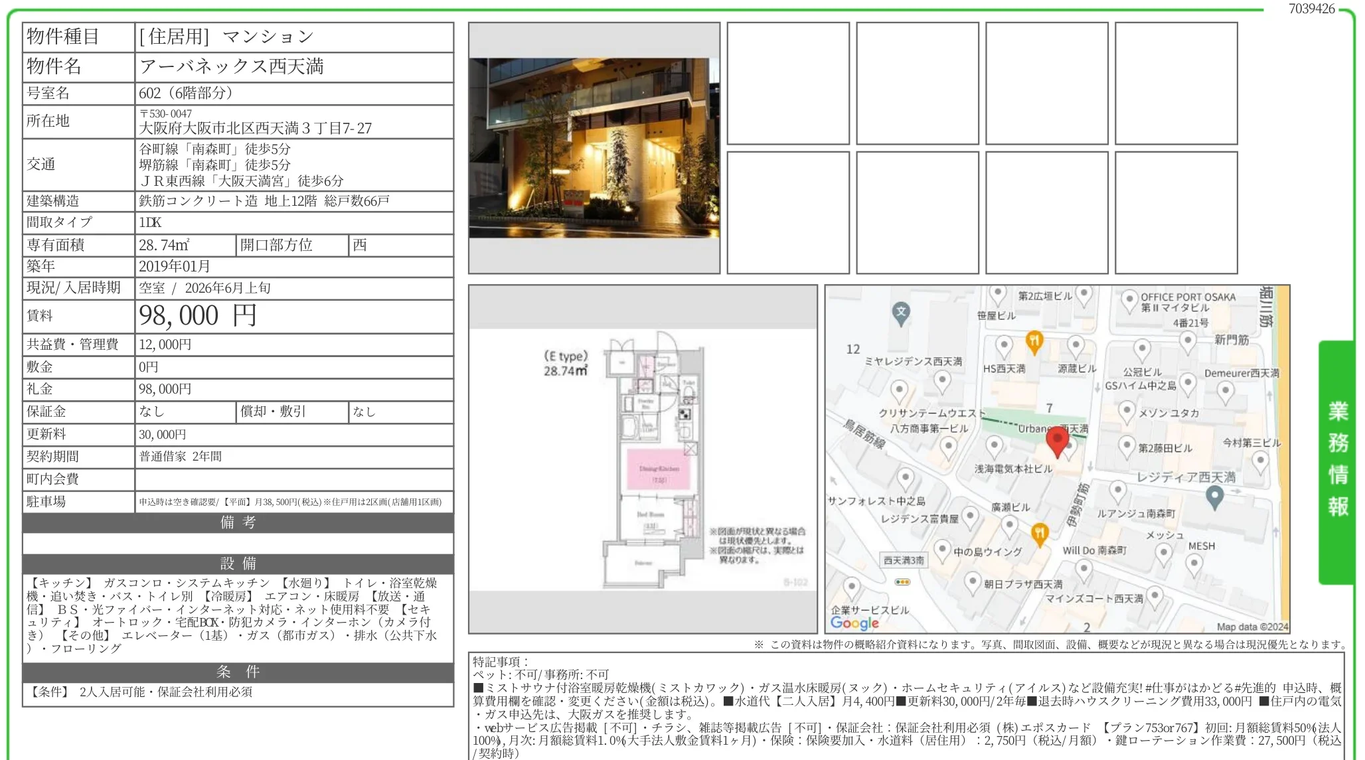Viewport: 1365px width, 760px height.
Task: Click gray pin for メゾン ユタカ
Action: point(1126,411)
